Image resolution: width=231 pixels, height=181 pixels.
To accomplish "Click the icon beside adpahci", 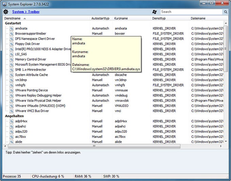I will click(x=12, y=126).
